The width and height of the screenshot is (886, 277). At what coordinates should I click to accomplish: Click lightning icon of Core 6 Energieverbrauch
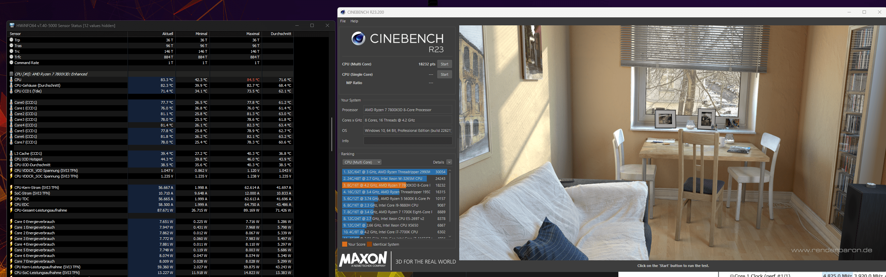pos(11,256)
